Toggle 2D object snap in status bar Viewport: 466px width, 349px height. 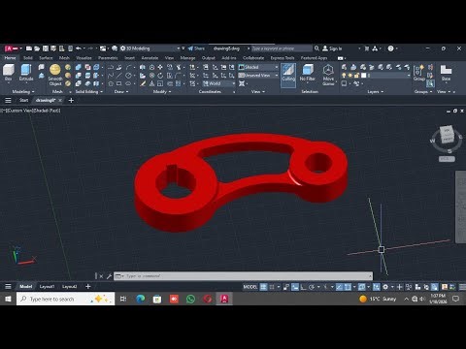coord(348,287)
